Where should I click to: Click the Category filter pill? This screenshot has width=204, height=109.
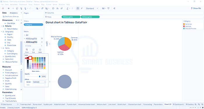pos(34,25)
